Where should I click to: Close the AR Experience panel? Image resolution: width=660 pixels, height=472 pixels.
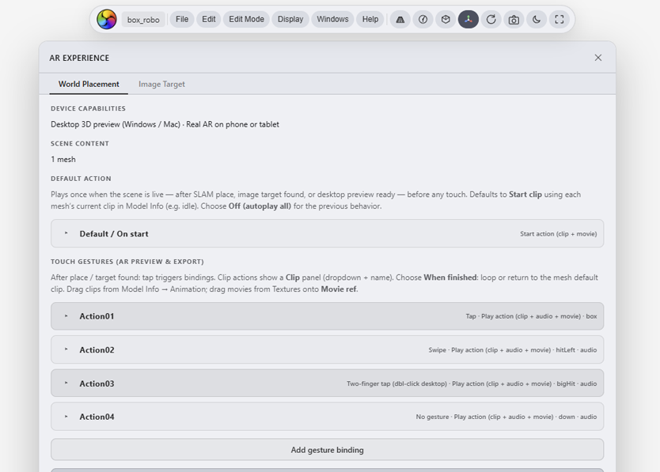[598, 58]
